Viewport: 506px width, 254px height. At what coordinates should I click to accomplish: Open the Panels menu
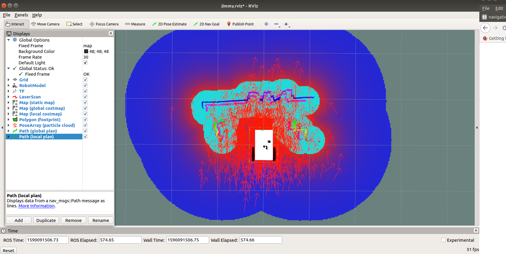tap(21, 15)
